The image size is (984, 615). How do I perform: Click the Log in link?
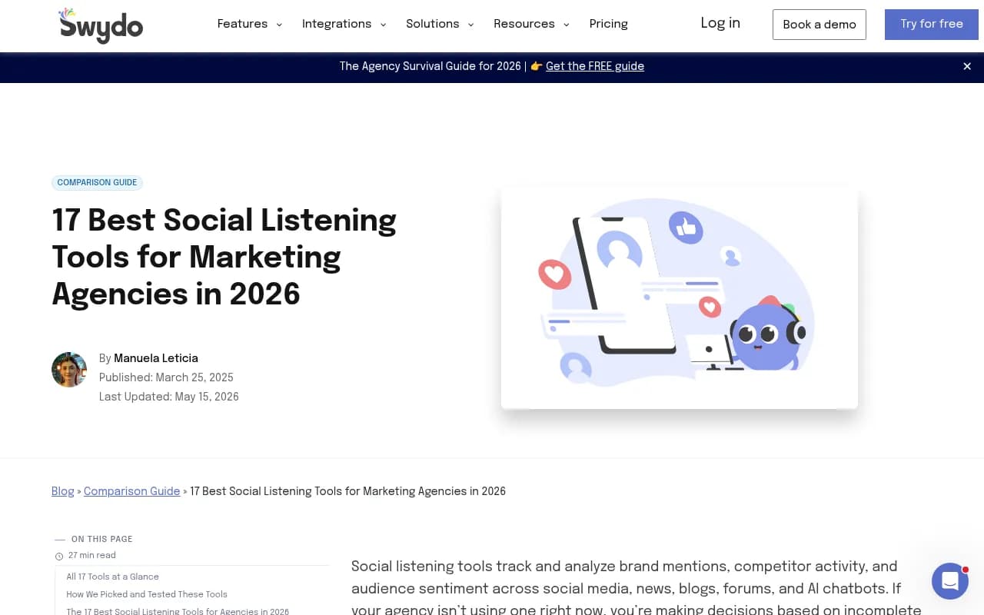720,23
